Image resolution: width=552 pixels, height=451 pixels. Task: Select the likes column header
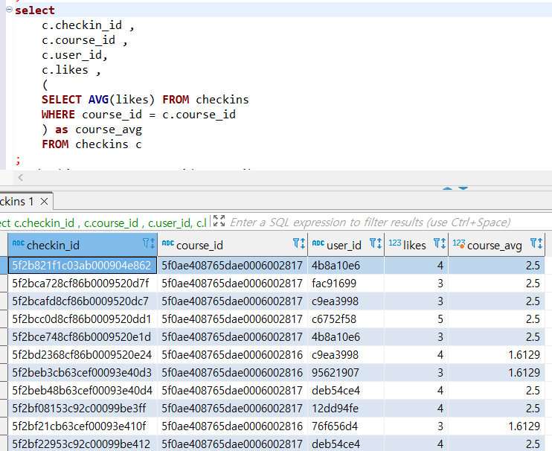click(416, 244)
